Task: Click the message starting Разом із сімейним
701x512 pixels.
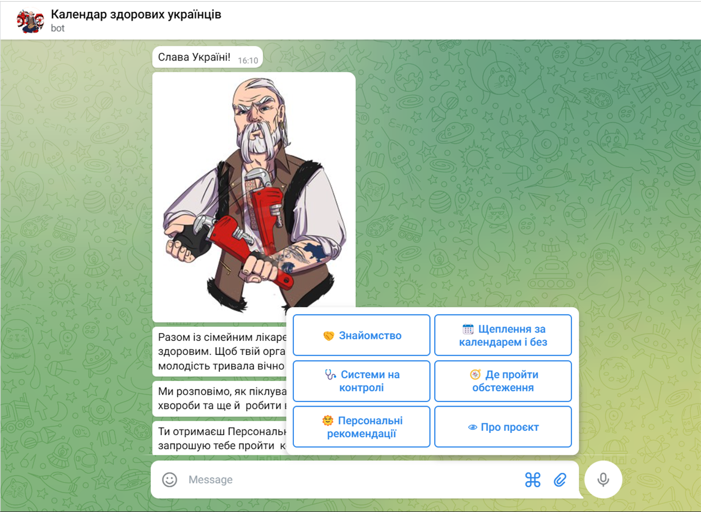Action: [220, 352]
